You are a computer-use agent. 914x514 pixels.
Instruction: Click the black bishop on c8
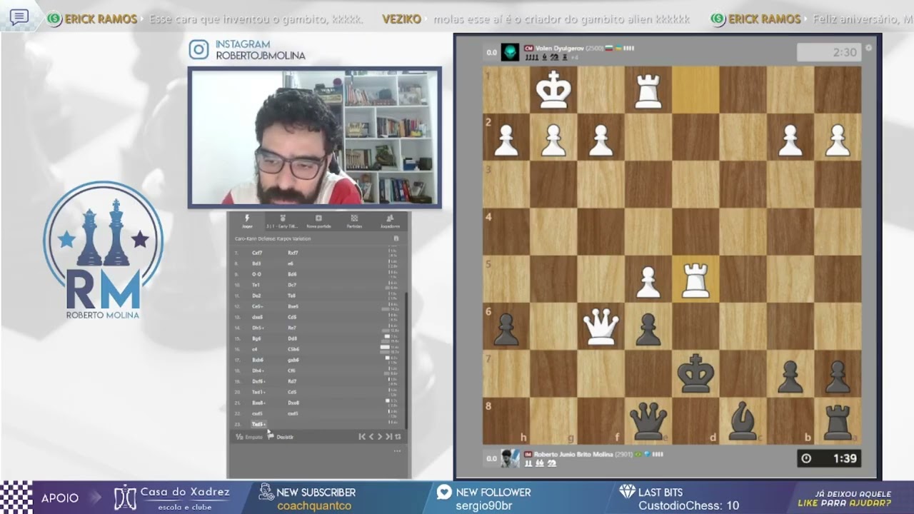coord(743,422)
